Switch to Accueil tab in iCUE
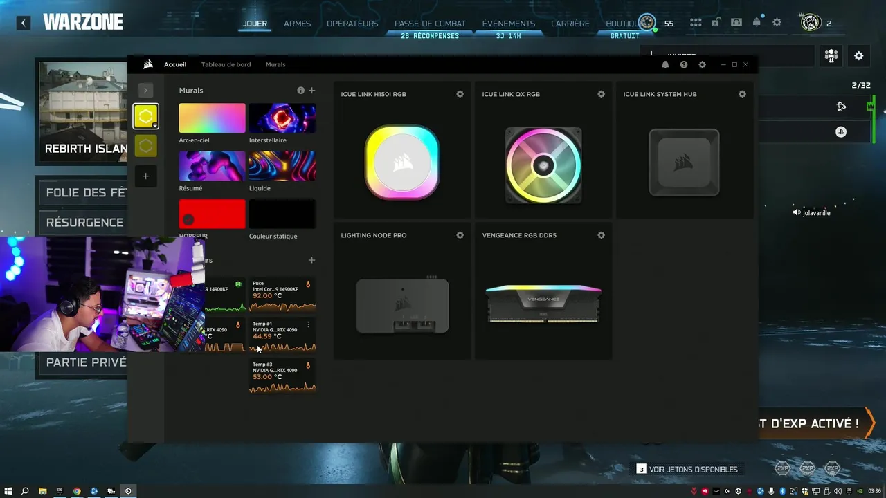This screenshot has width=886, height=498. click(x=175, y=64)
